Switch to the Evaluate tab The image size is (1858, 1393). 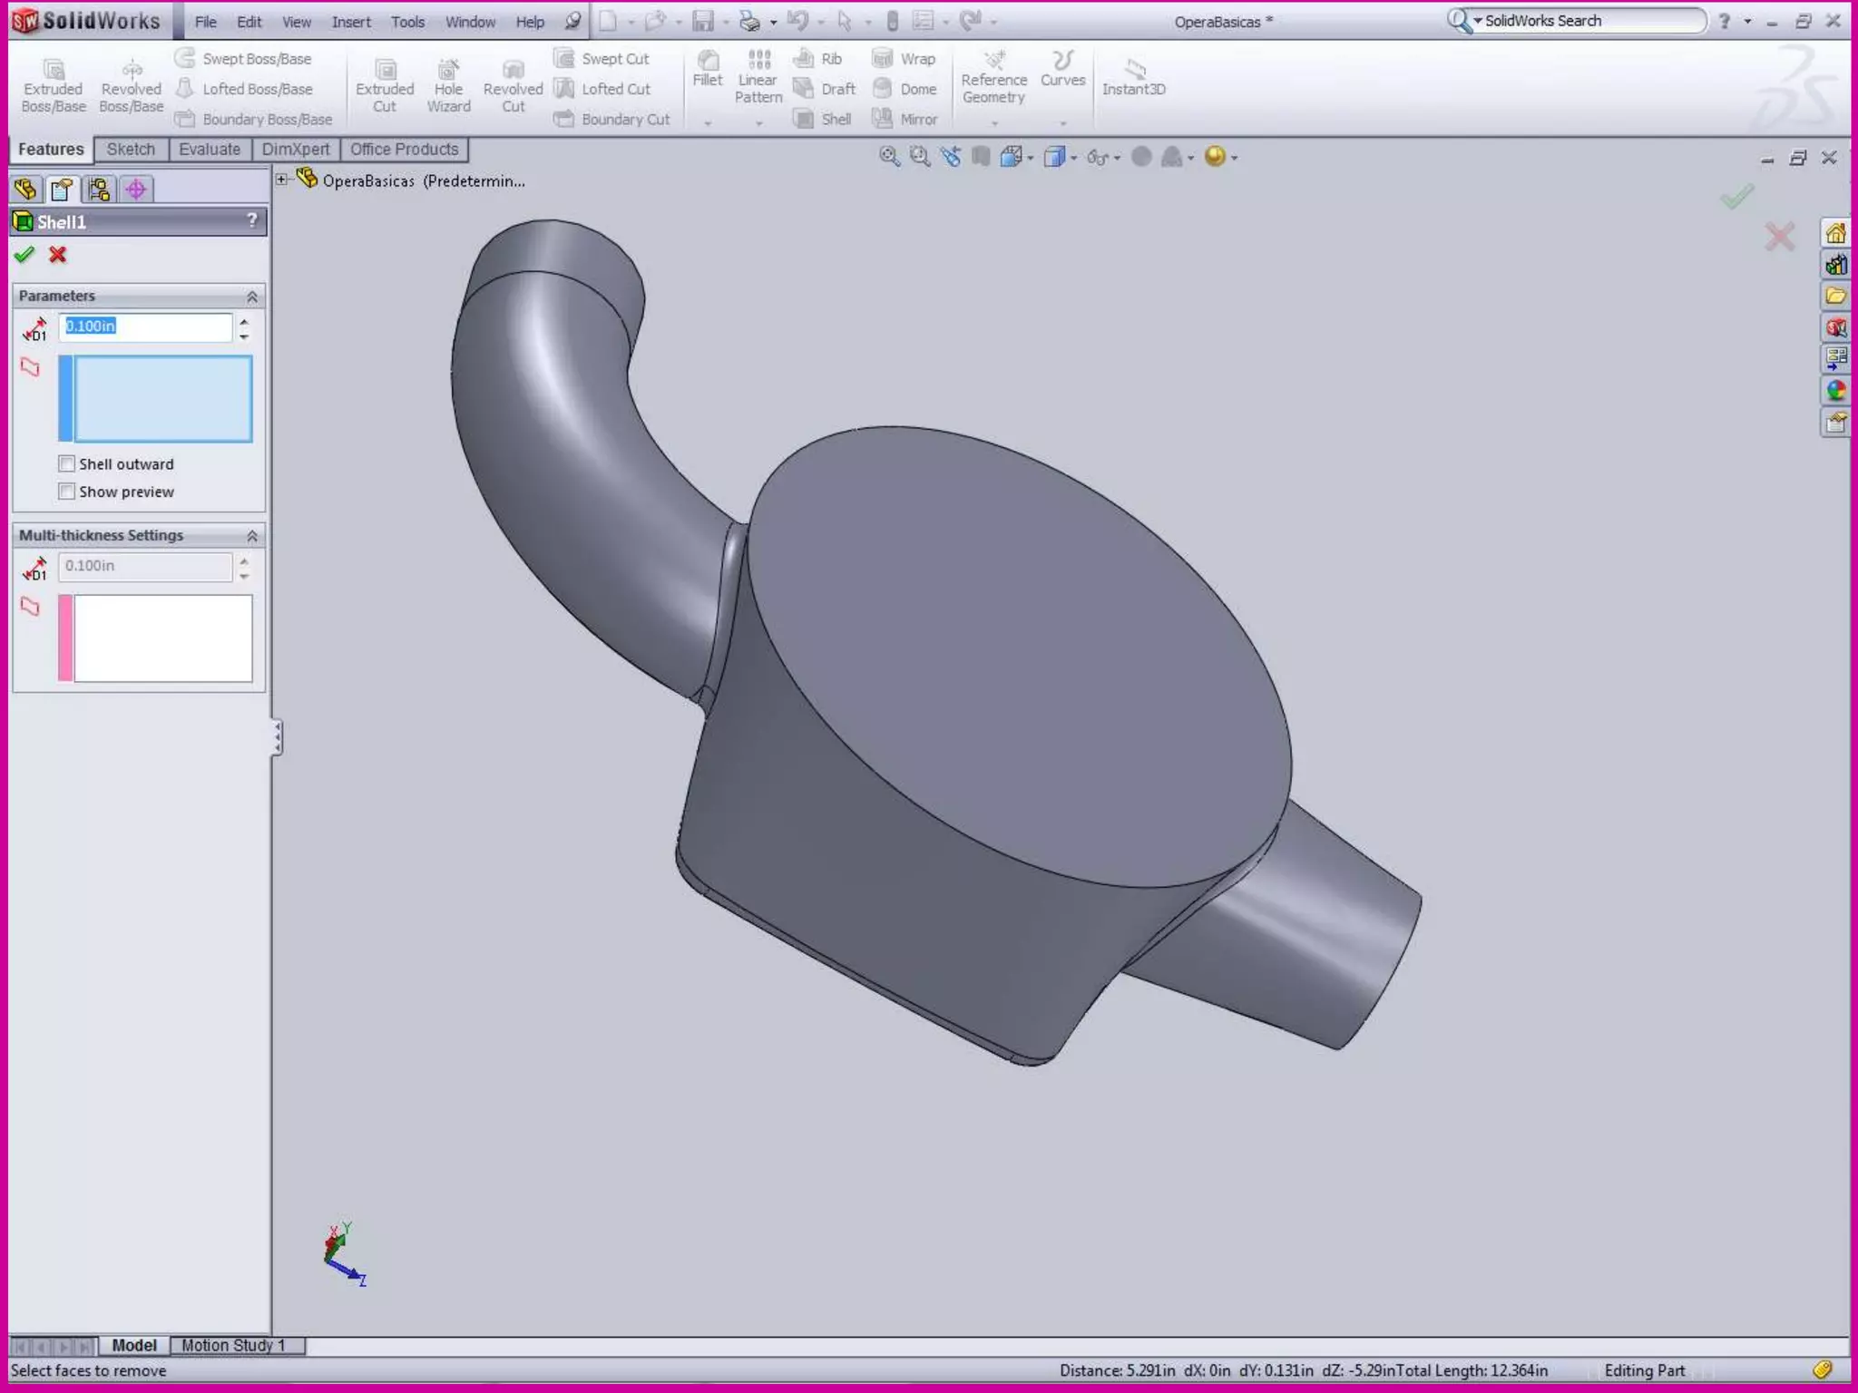coord(210,150)
